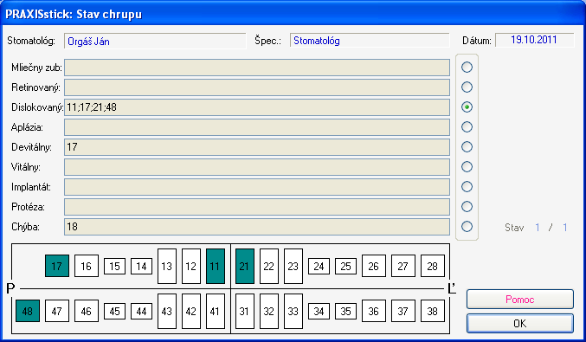Select tooth 14 in upper row

tap(142, 266)
